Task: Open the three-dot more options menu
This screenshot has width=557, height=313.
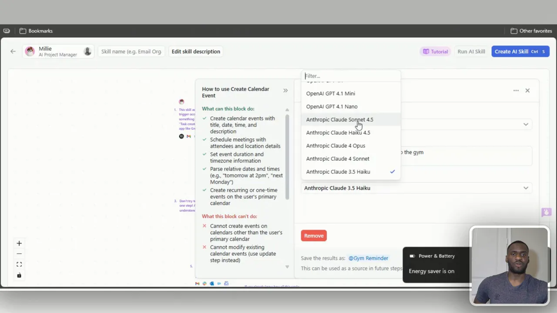Action: point(516,90)
